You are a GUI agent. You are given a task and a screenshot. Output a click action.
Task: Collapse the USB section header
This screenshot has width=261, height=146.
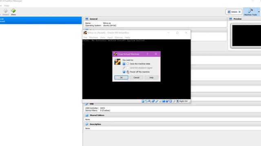click(x=173, y=104)
